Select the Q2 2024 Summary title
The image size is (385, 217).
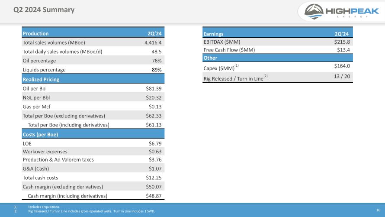point(44,10)
